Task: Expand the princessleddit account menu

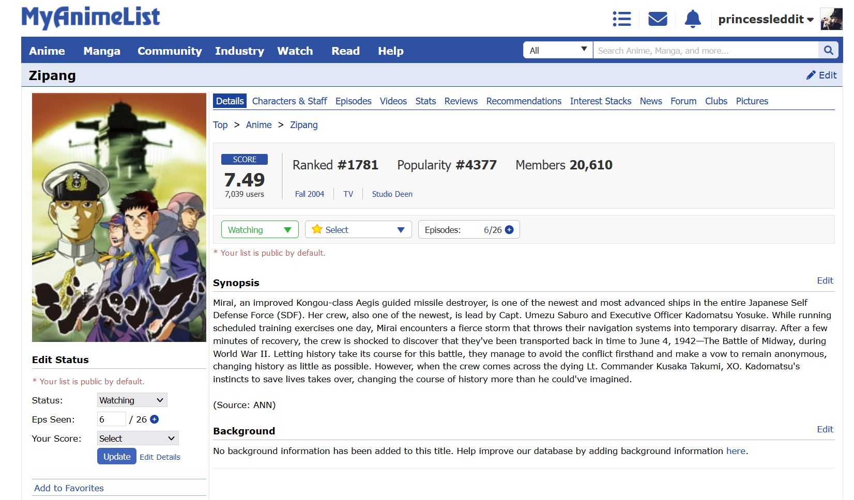Action: pos(765,19)
